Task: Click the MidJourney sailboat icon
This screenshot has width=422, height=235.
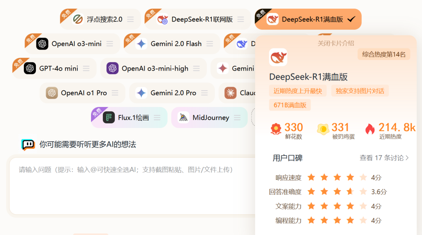Action: (x=183, y=117)
